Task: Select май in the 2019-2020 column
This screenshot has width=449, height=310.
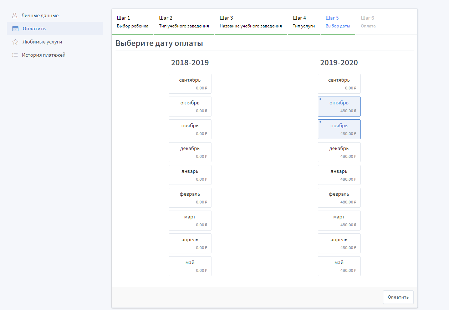Action: pos(339,266)
